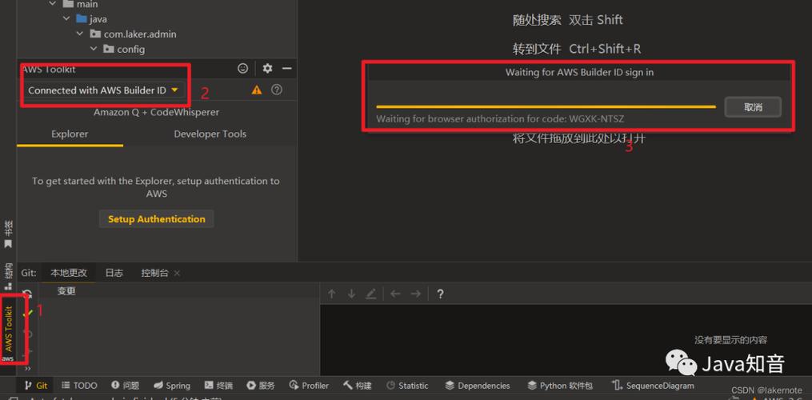Collapse the java folder node
The width and height of the screenshot is (812, 400).
point(66,19)
